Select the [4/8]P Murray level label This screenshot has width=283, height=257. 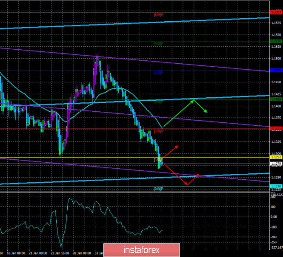coord(158,73)
